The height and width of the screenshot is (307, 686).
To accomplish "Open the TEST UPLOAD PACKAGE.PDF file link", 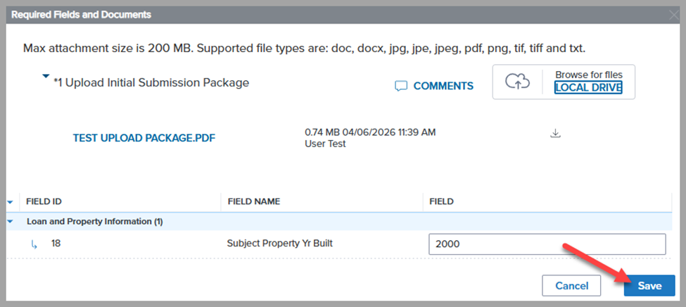I will 144,138.
